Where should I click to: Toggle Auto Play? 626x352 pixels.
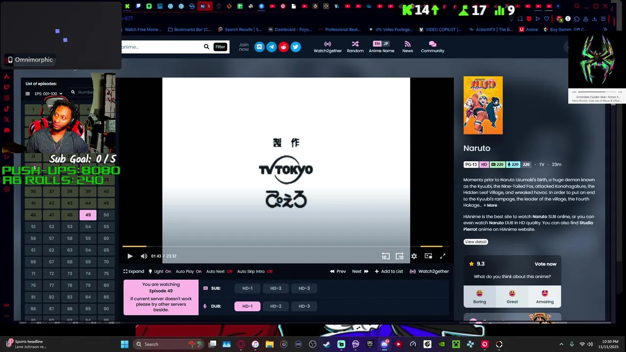(x=188, y=271)
